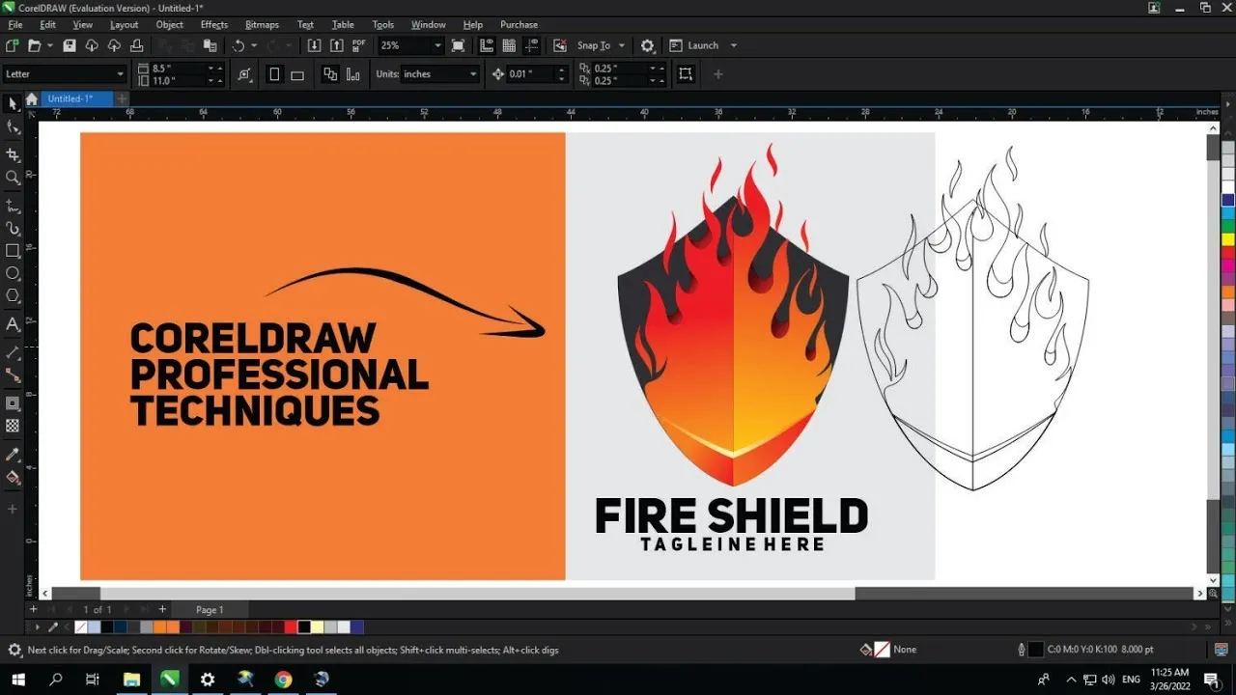Image resolution: width=1236 pixels, height=695 pixels.
Task: Open the Object menu
Action: tap(169, 24)
